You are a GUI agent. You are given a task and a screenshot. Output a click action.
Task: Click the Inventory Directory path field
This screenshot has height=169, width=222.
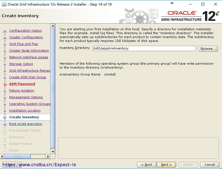144,48
